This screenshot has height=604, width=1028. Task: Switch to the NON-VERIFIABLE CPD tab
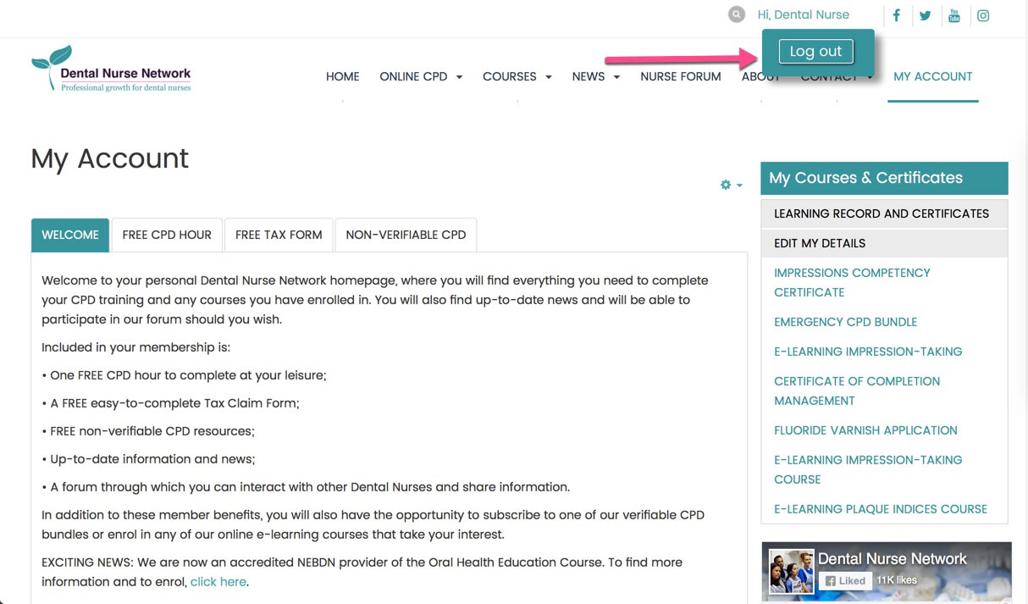(406, 235)
